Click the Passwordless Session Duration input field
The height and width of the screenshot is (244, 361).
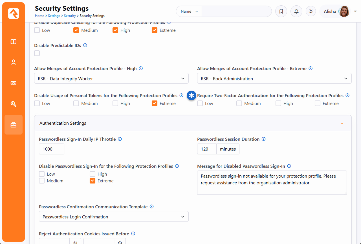(x=207, y=149)
